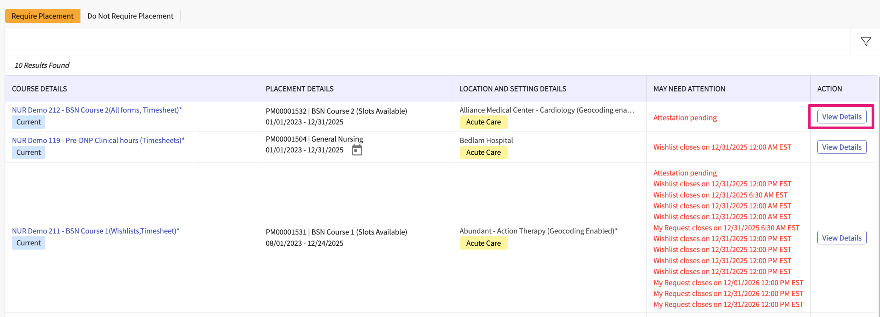Open the filter icon above the table
The width and height of the screenshot is (880, 317).
click(866, 42)
